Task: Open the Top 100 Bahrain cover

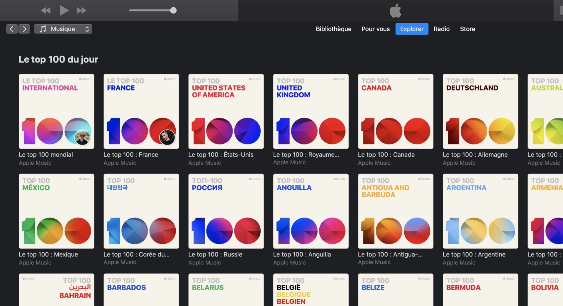Action: (57, 290)
